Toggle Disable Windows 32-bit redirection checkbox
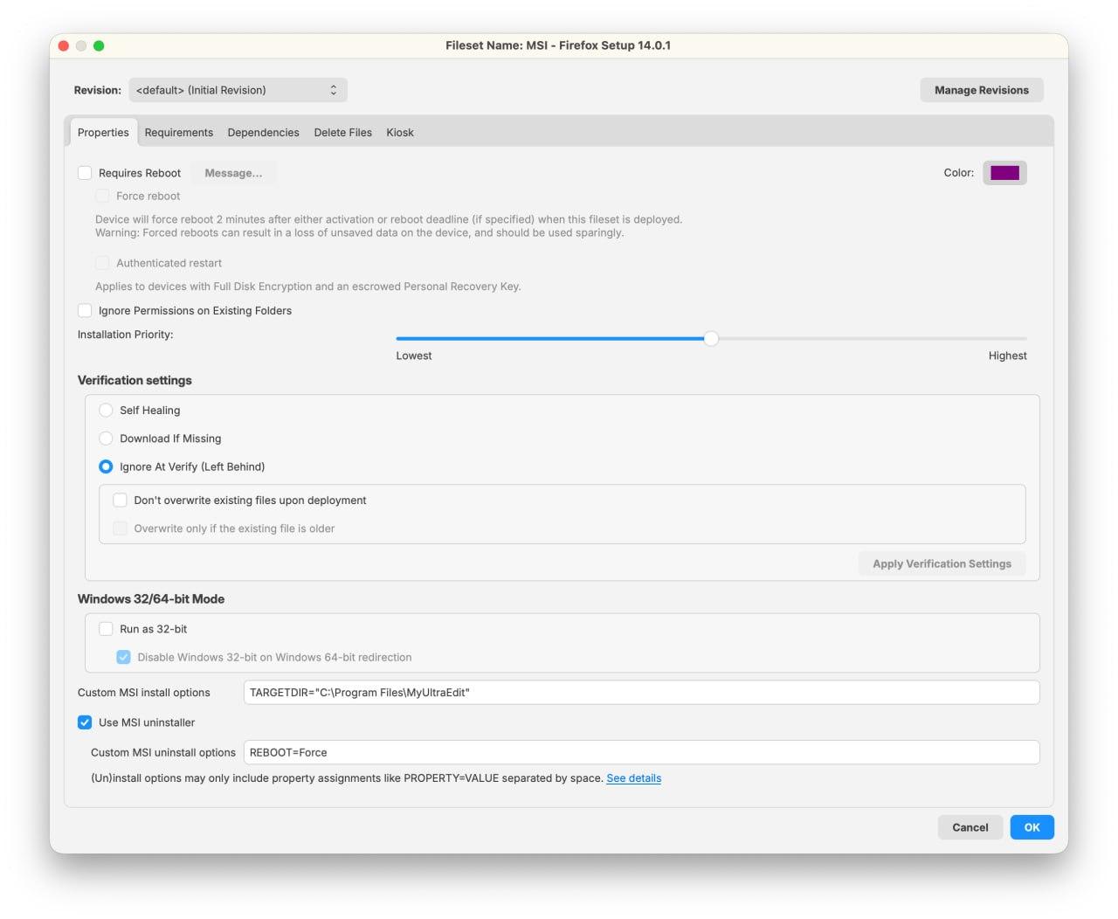Image resolution: width=1118 pixels, height=919 pixels. (123, 657)
